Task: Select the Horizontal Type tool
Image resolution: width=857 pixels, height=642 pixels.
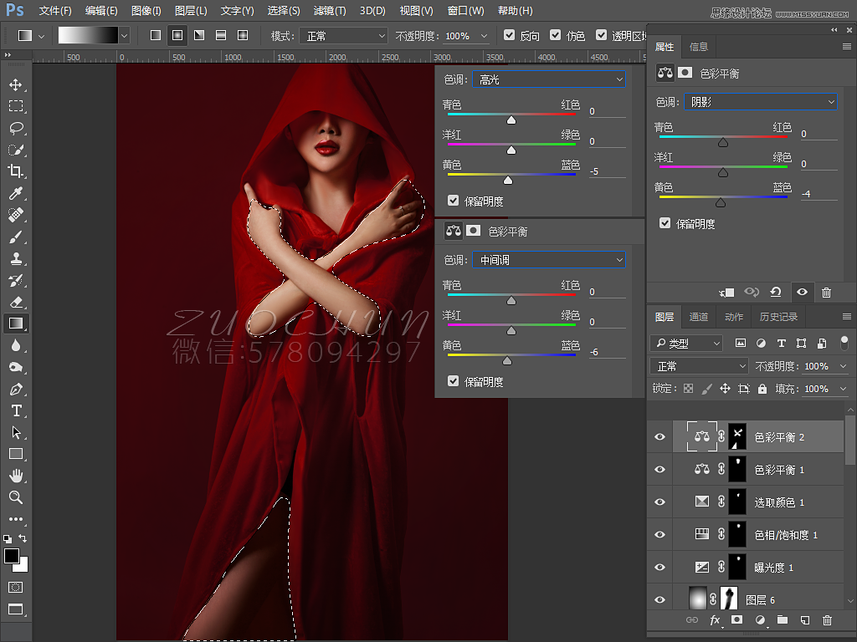Action: tap(16, 410)
